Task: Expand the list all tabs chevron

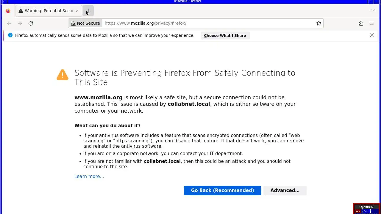Action: [x=373, y=11]
